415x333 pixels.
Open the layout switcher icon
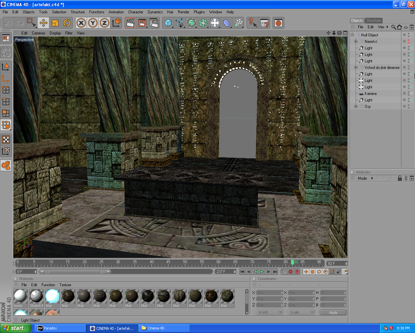[6, 38]
